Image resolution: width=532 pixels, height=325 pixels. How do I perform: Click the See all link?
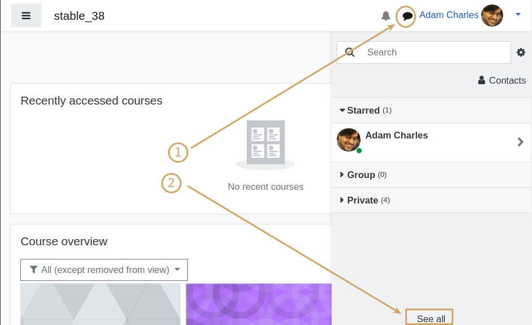(x=431, y=319)
